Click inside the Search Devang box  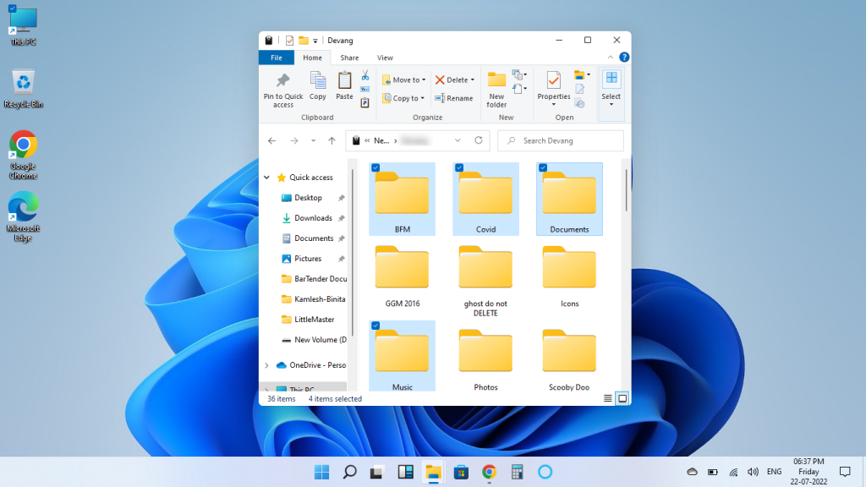[x=561, y=140]
